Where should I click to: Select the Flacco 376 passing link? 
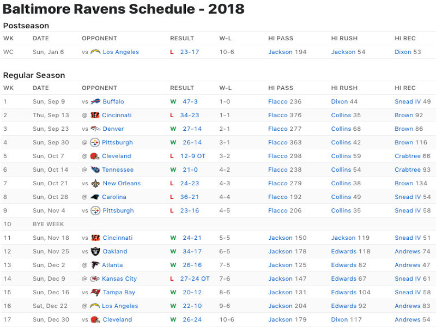(284, 115)
